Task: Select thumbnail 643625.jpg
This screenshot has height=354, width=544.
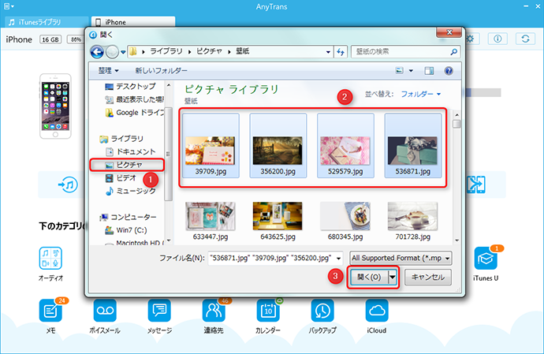Action: pyautogui.click(x=278, y=222)
